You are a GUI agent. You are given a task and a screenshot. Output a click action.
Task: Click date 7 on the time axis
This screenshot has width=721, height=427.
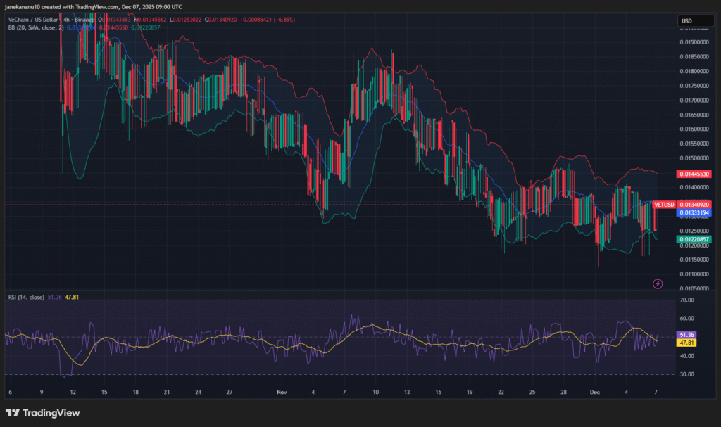pos(657,391)
